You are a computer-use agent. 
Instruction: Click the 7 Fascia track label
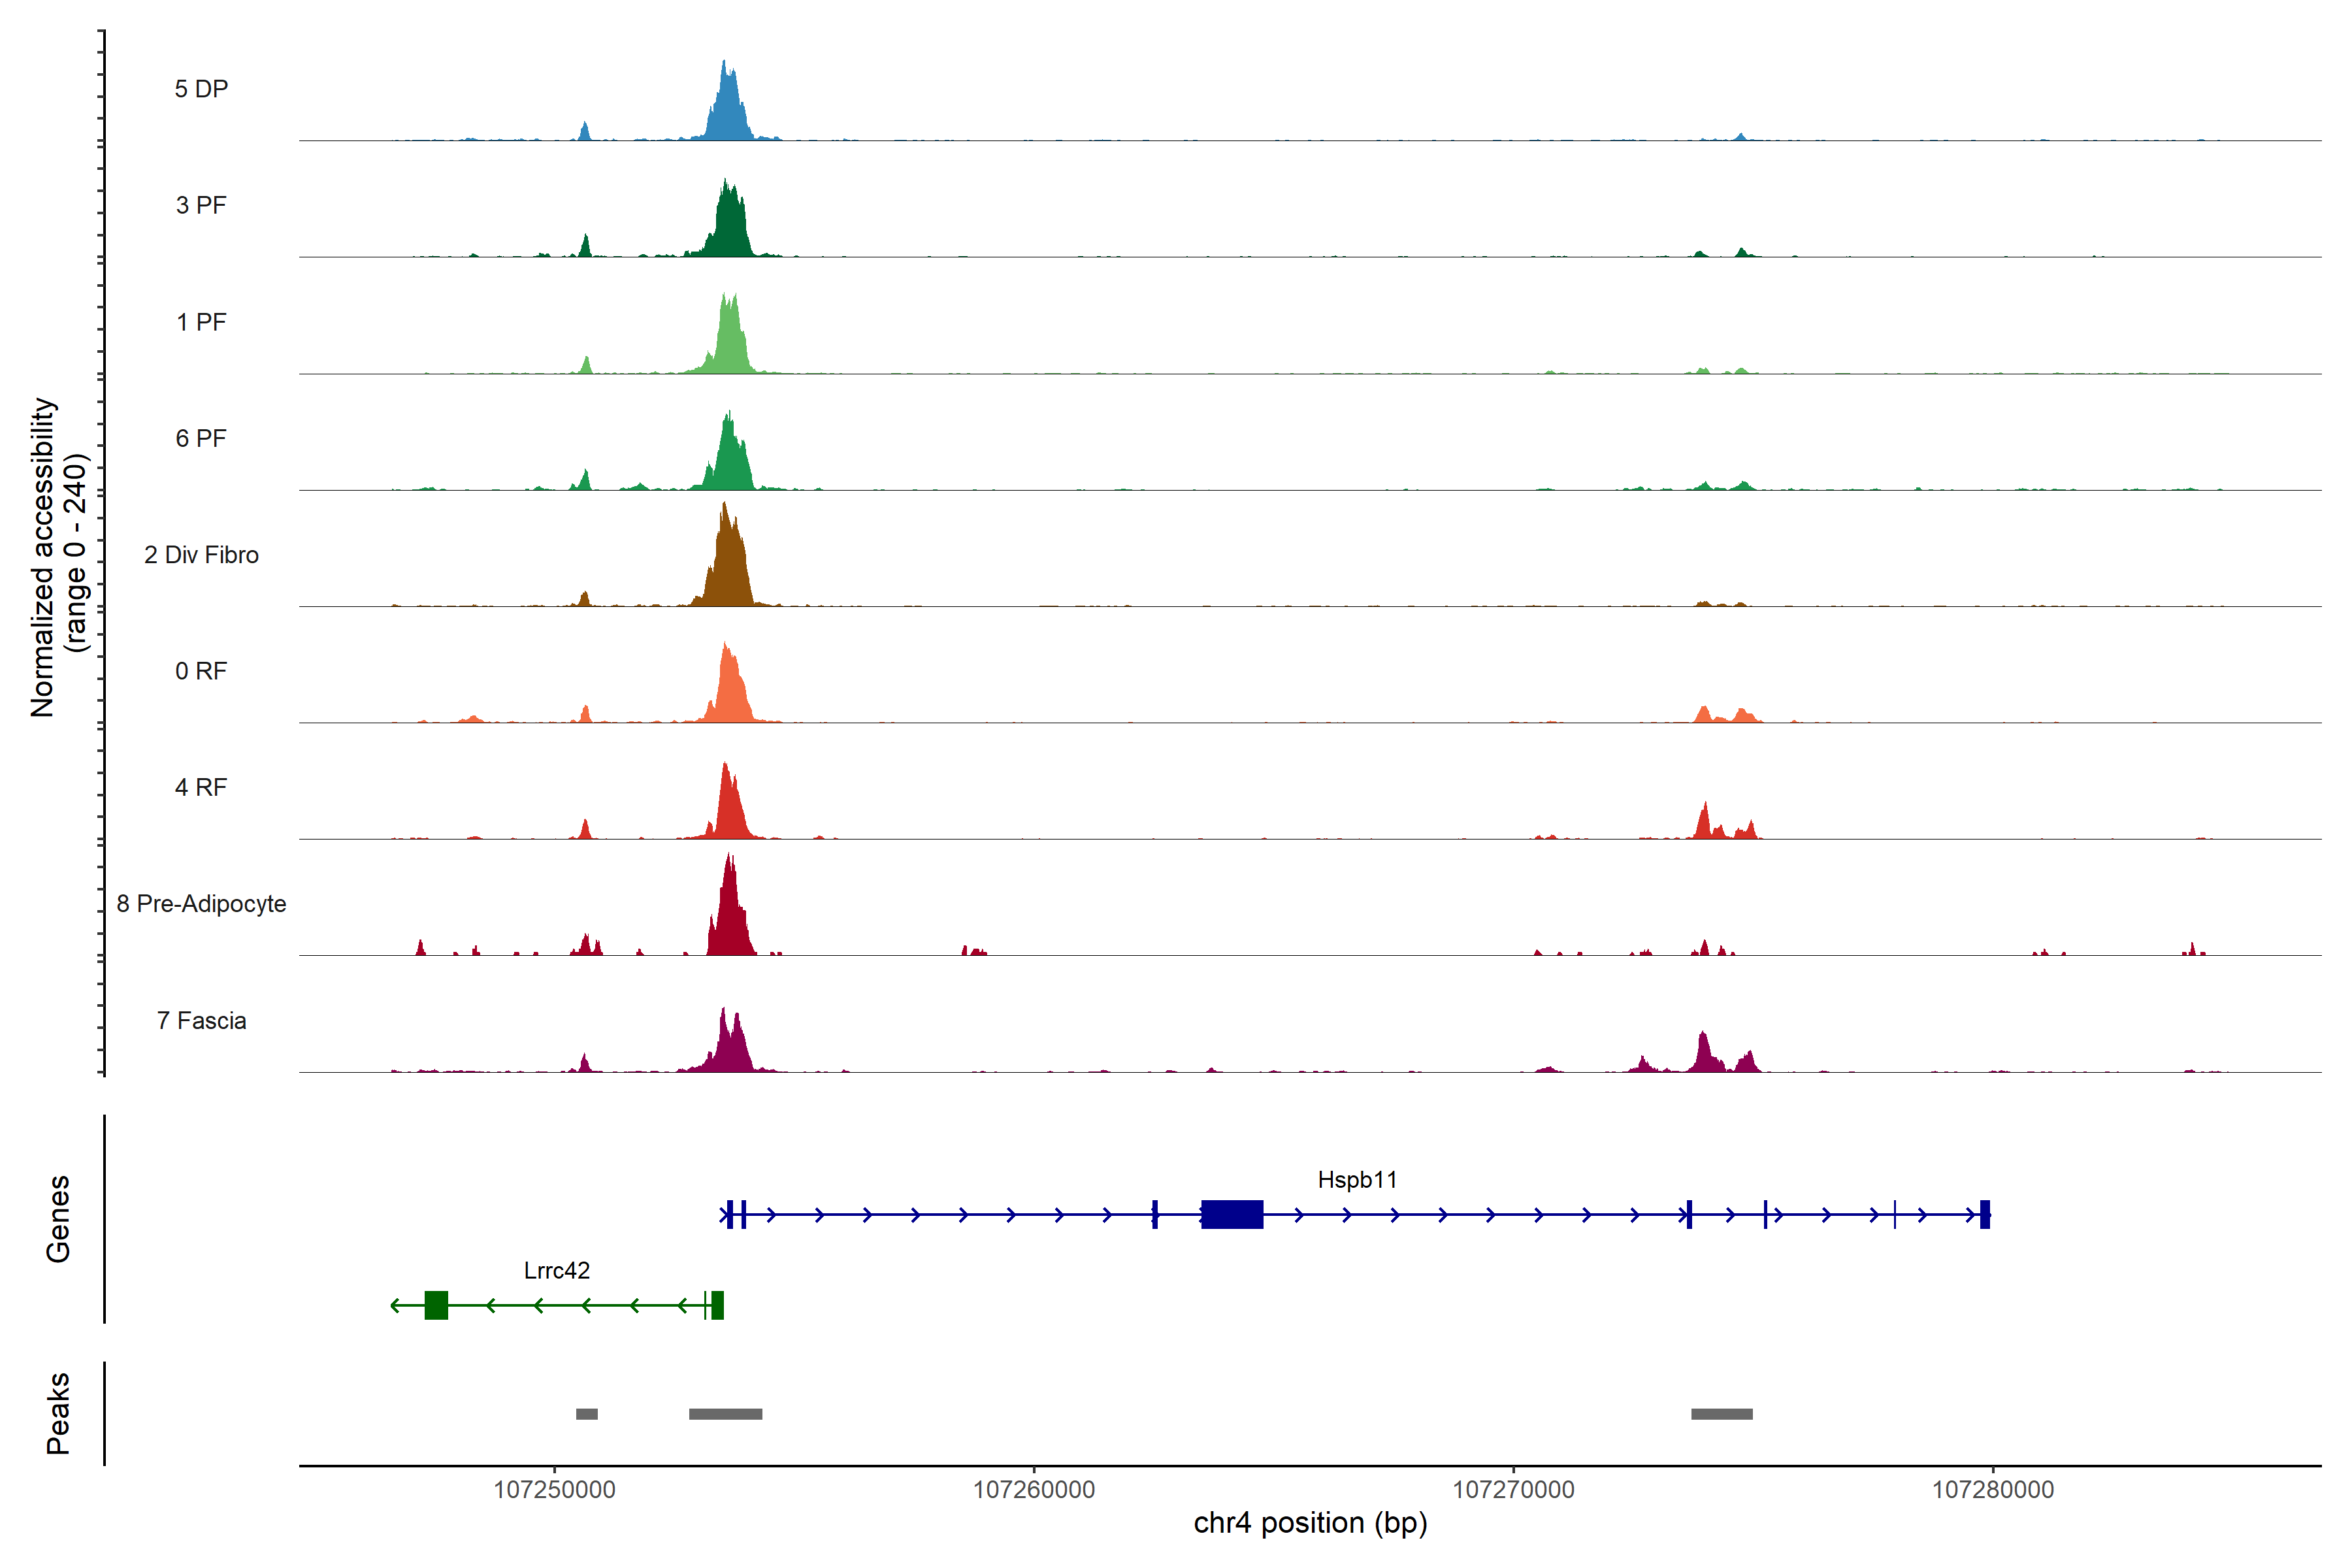(x=201, y=1021)
